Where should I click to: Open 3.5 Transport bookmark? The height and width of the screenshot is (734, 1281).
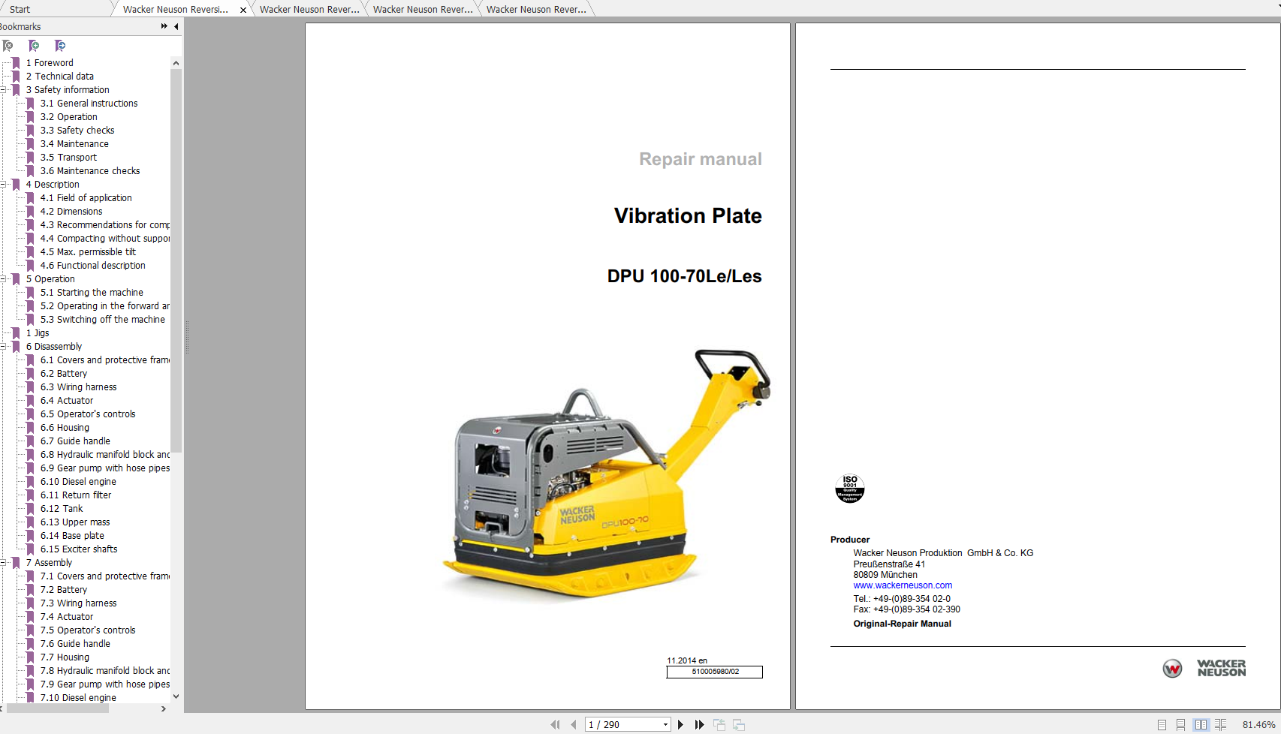(x=68, y=158)
